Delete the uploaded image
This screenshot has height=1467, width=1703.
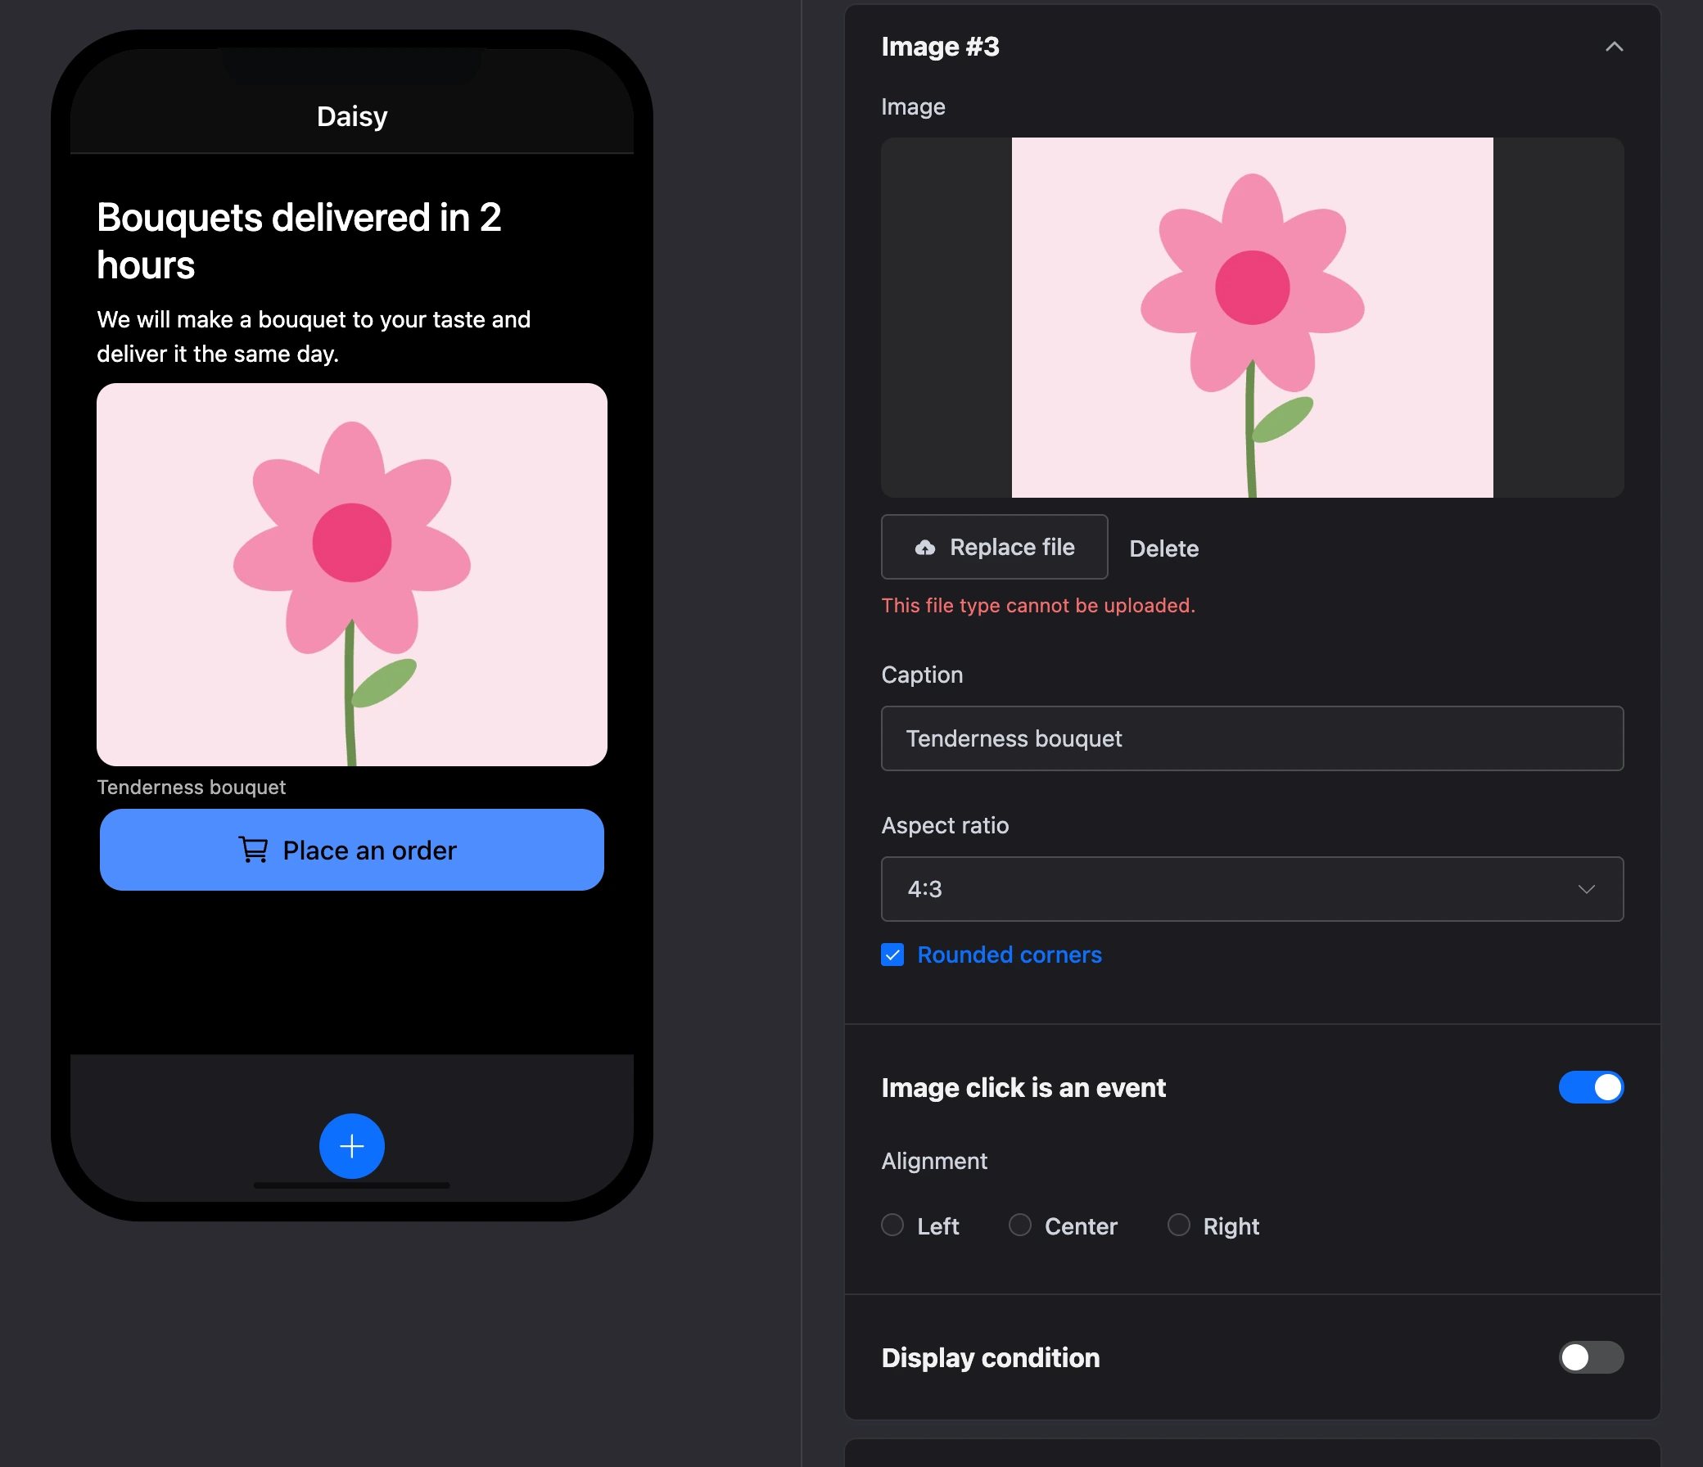[x=1163, y=549]
